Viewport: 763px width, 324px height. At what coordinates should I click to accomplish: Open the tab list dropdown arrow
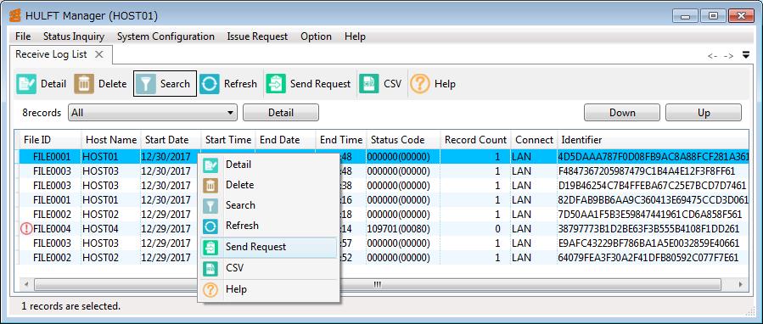click(x=746, y=55)
